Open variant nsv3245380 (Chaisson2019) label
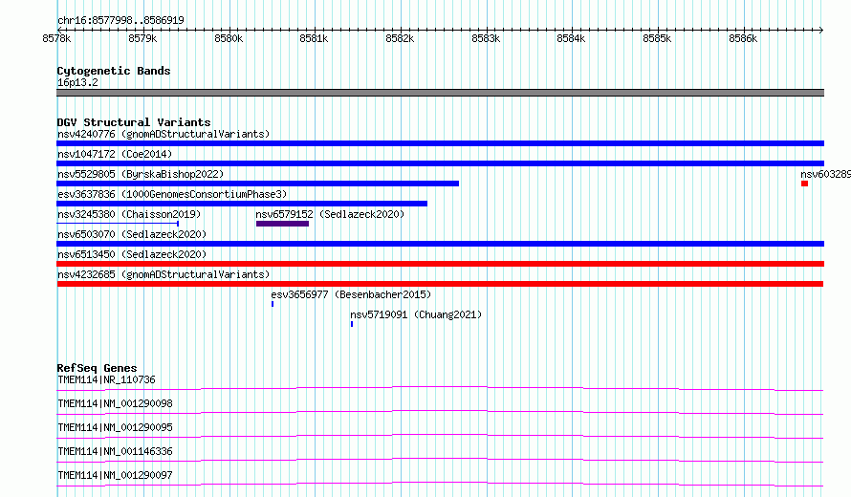Viewport: 851px width, 497px height. pyautogui.click(x=129, y=214)
